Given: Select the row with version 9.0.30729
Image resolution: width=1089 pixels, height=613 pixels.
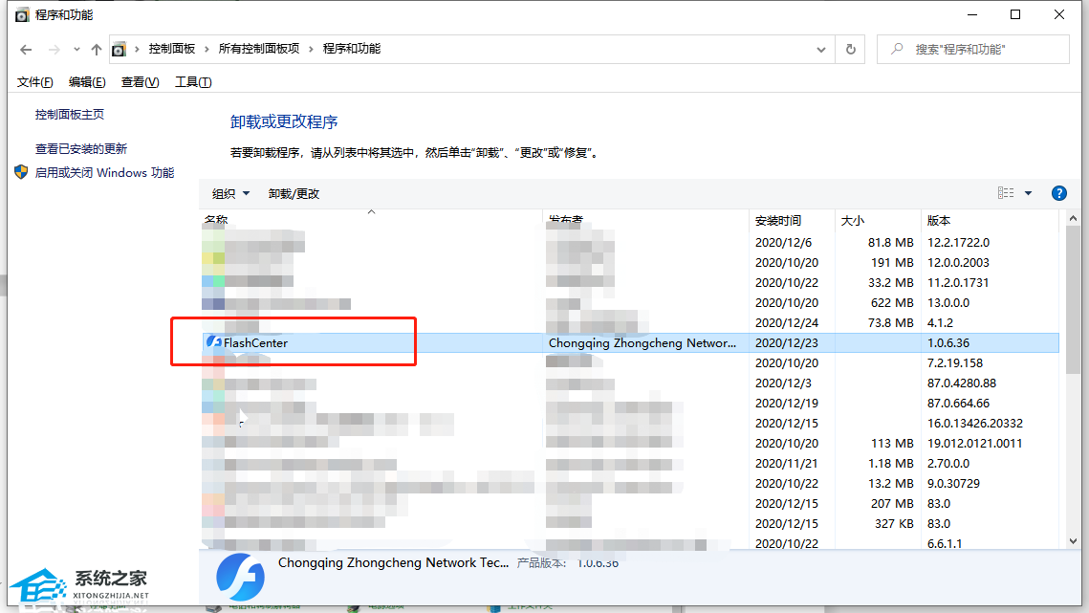Looking at the screenshot, I should coord(630,484).
